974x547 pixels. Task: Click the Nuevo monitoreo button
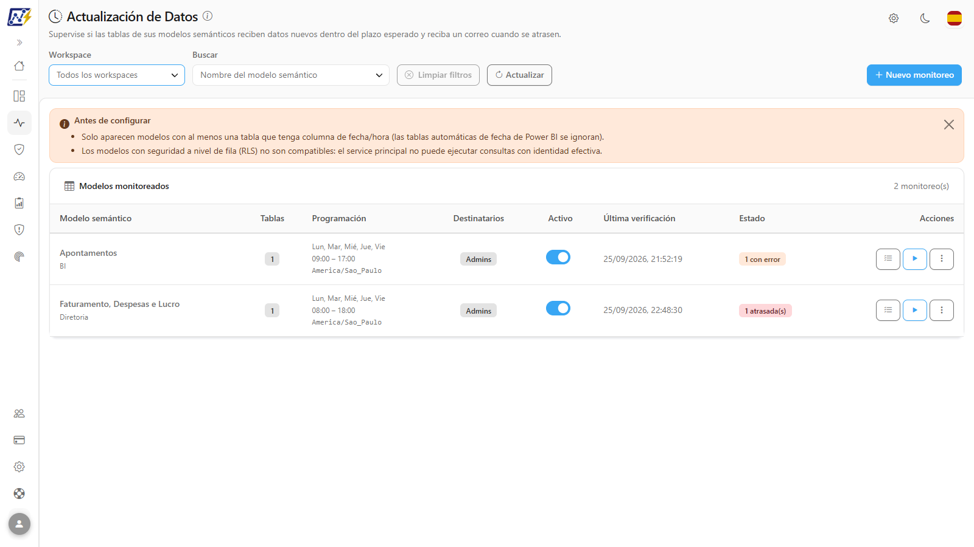914,75
